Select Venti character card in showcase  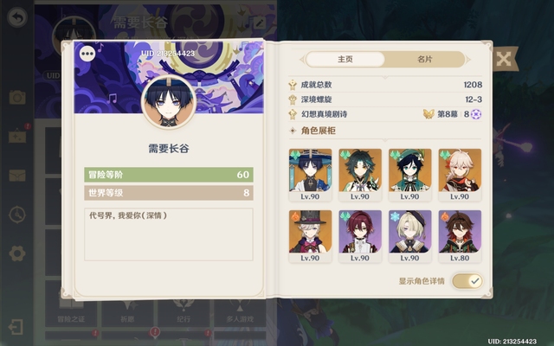(409, 175)
